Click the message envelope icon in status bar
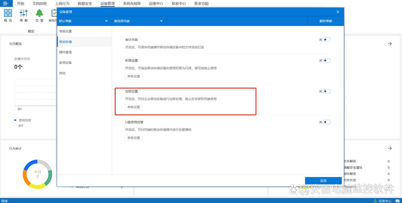 tap(398, 201)
